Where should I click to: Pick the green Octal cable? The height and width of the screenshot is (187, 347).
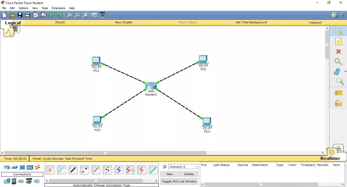pyautogui.click(x=153, y=170)
